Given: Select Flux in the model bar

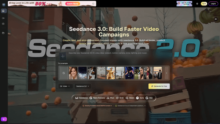Looking at the screenshot, I should pyautogui.click(x=110, y=98).
